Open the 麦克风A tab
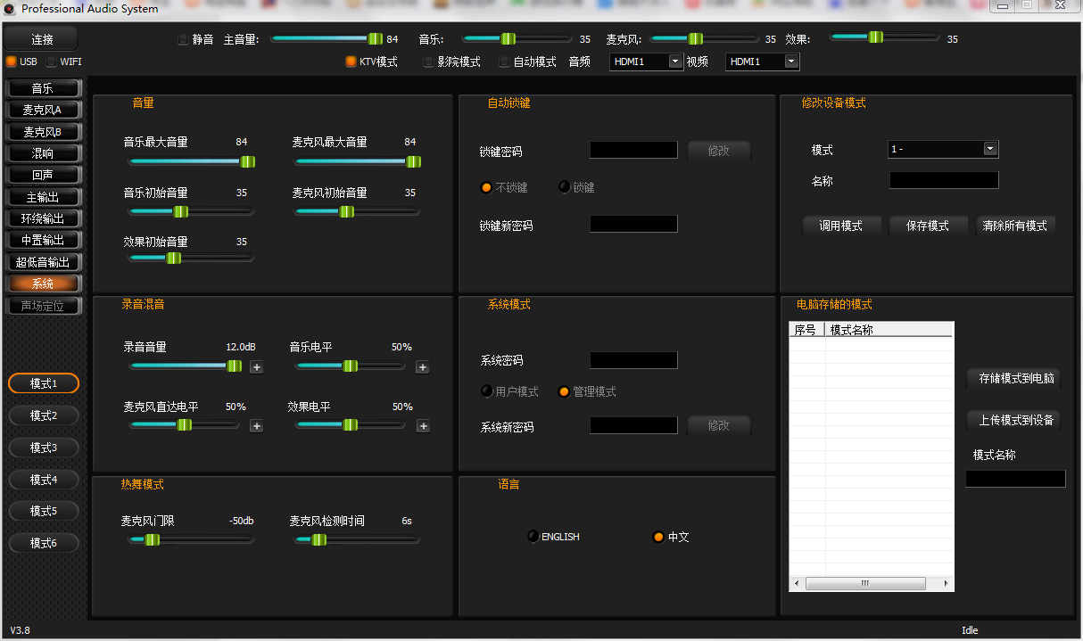Screen dimensions: 1083x641 [x=44, y=110]
